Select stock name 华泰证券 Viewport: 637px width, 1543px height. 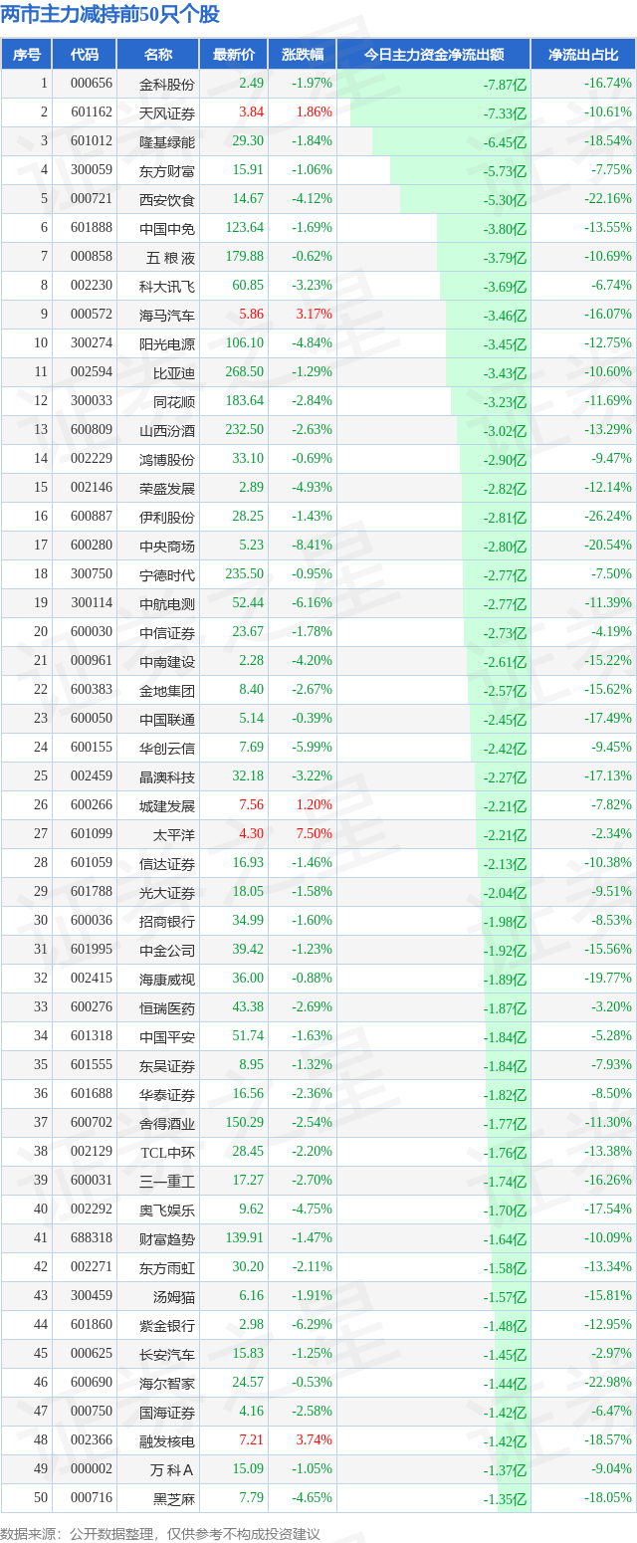[x=167, y=1095]
